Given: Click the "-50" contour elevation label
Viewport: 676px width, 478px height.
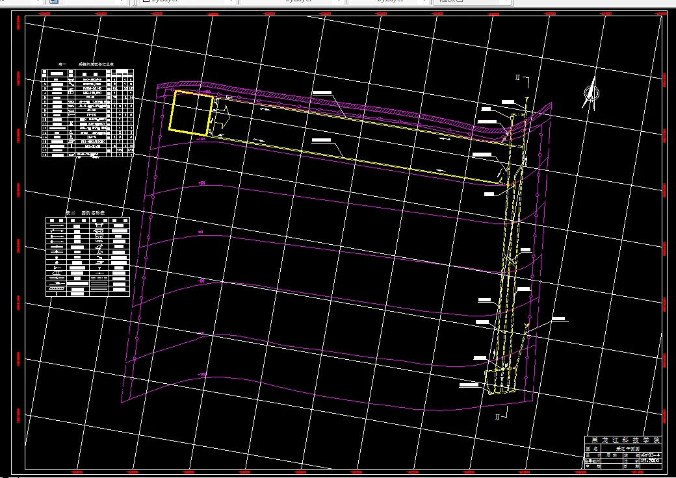Looking at the screenshot, I should pyautogui.click(x=201, y=281).
